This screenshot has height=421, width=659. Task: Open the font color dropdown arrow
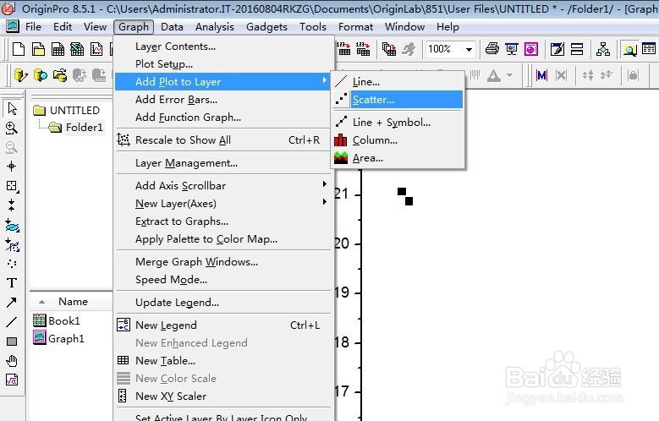pyautogui.click(x=510, y=75)
